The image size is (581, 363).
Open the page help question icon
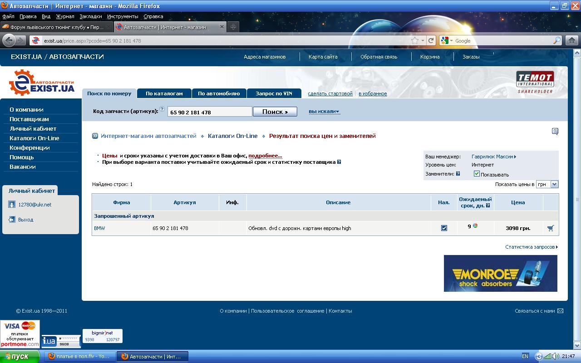tap(555, 132)
